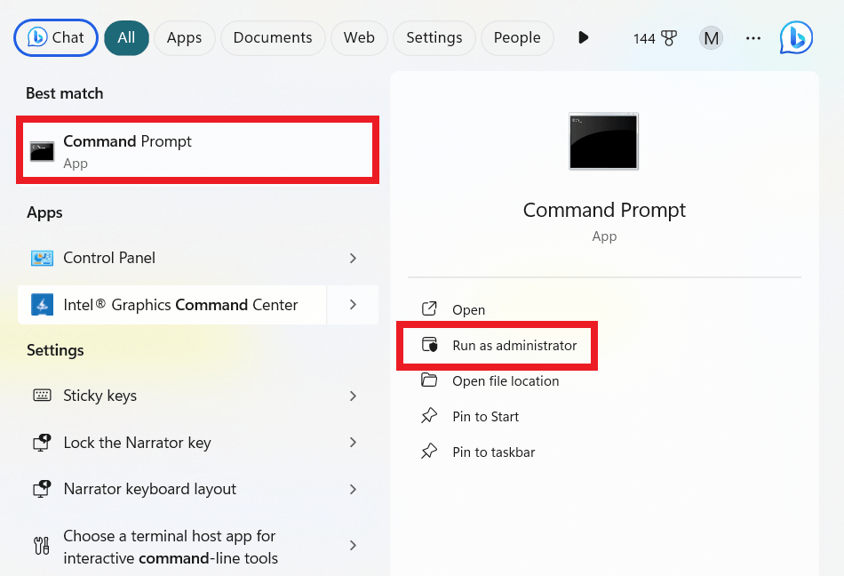Viewport: 844px width, 576px height.
Task: Click Pin to taskbar option
Action: [x=493, y=452]
